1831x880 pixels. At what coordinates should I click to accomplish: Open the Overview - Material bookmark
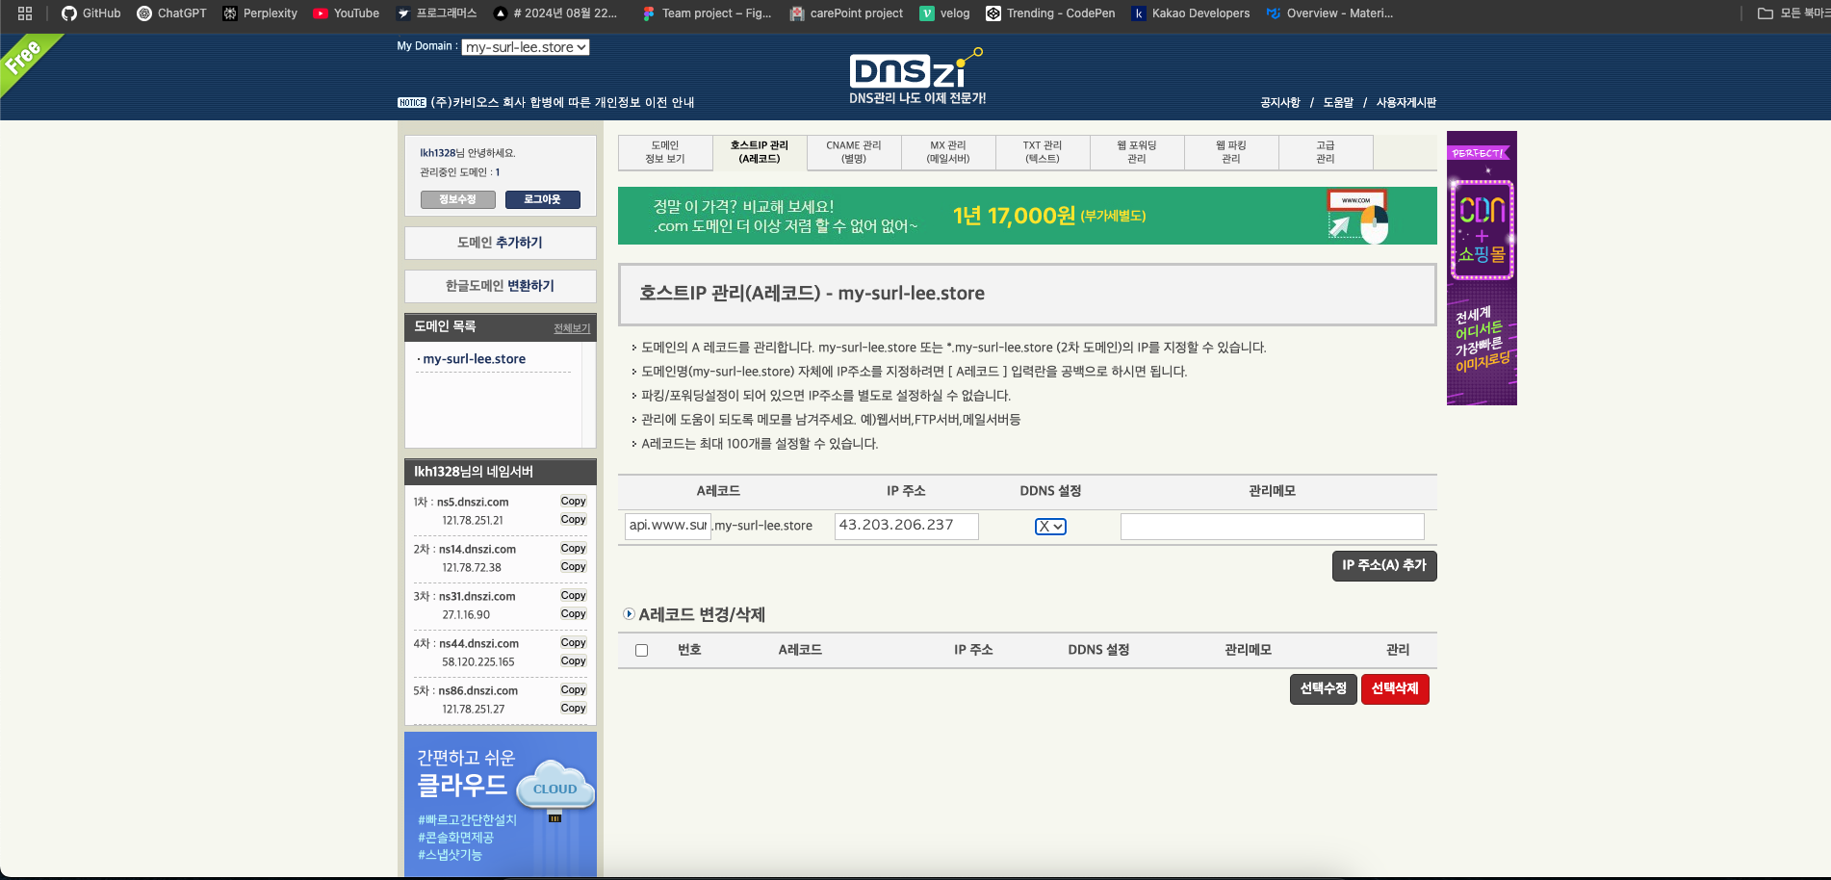click(1329, 13)
